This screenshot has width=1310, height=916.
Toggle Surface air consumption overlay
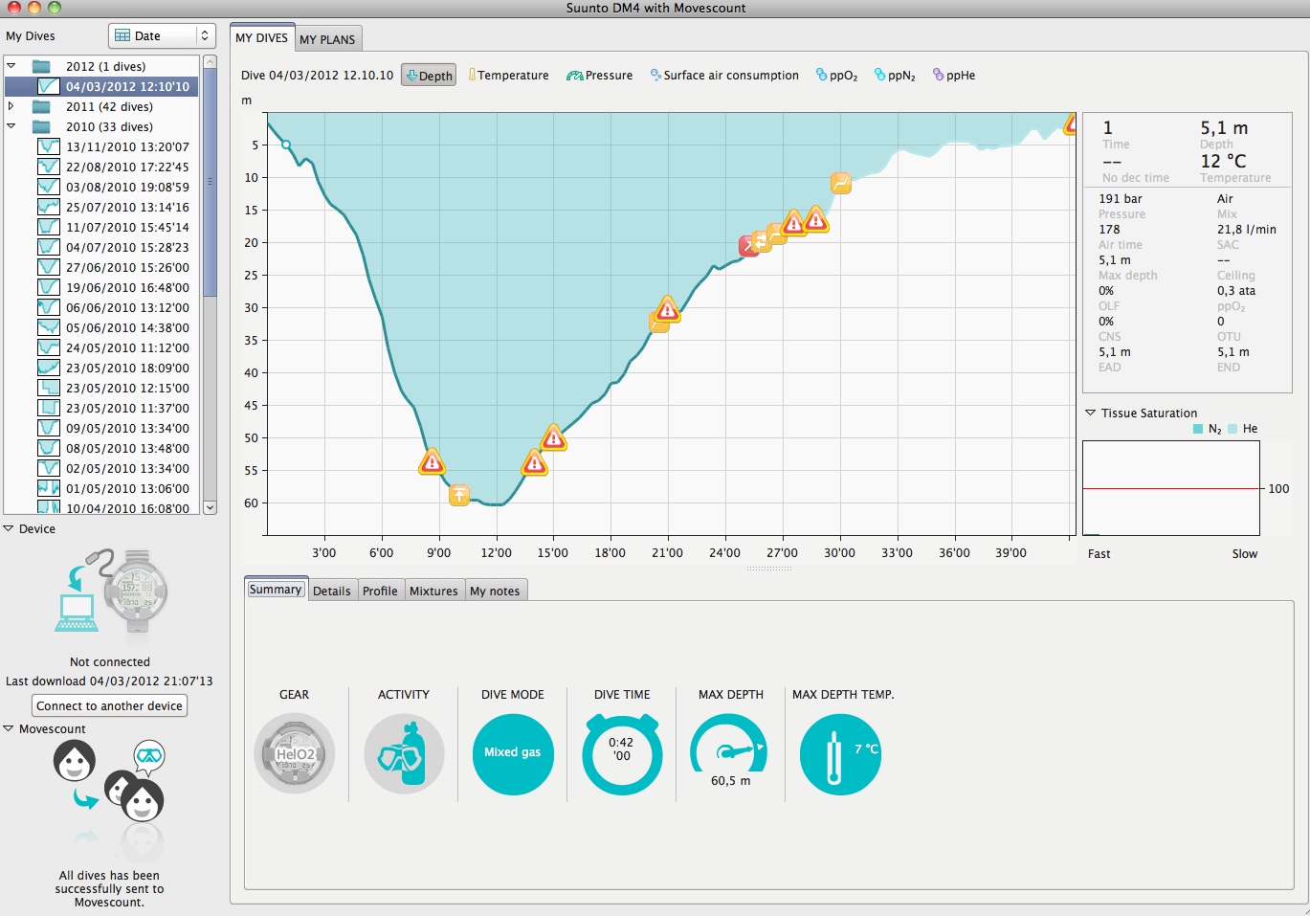[x=724, y=76]
